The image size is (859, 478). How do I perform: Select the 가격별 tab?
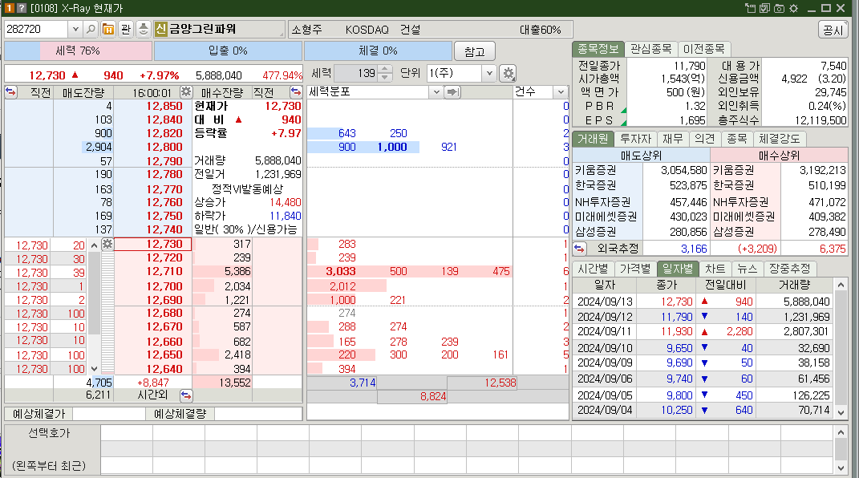tap(635, 269)
